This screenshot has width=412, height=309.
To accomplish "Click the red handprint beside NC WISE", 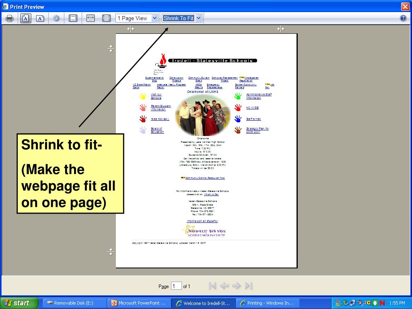I will point(238,107).
